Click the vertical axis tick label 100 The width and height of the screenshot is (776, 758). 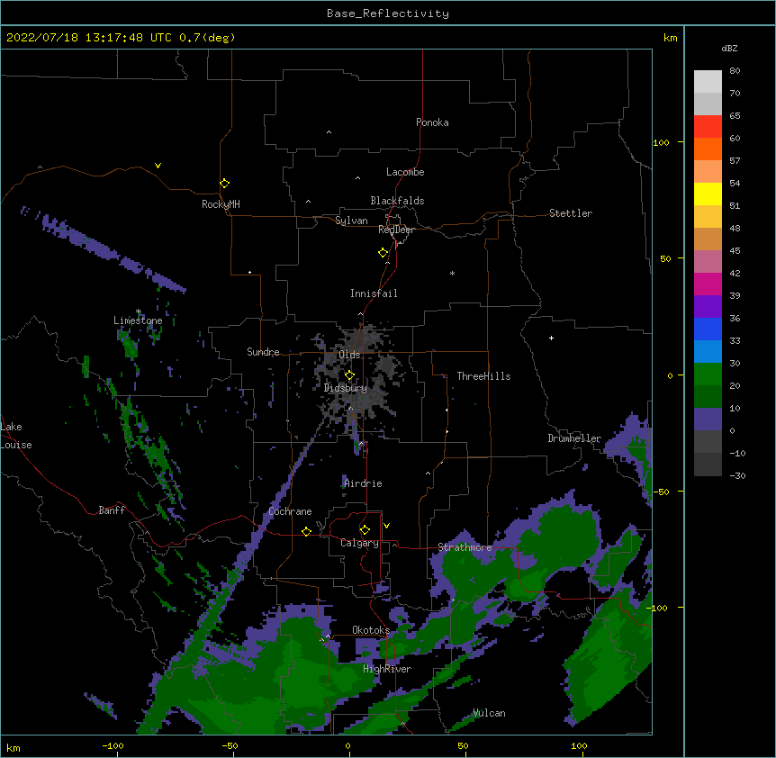coord(661,142)
